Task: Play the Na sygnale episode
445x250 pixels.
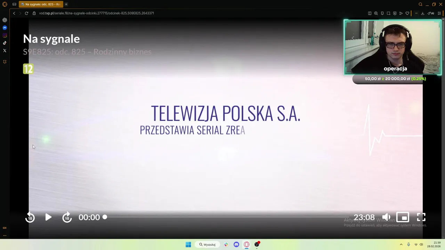Action: pos(48,217)
